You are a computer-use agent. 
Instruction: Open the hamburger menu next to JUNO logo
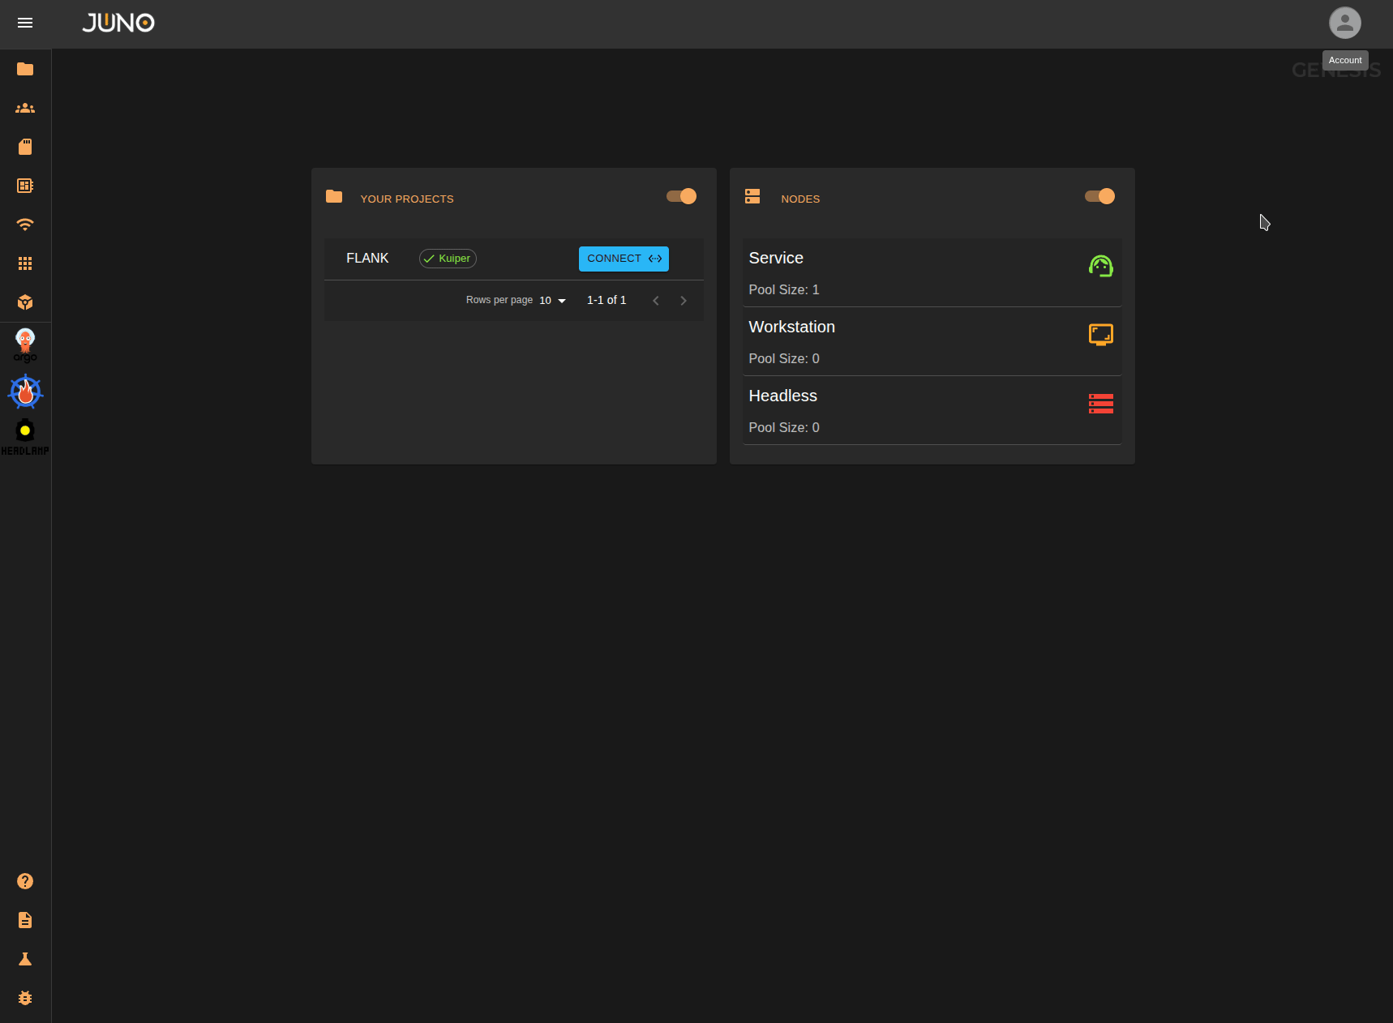pos(25,23)
